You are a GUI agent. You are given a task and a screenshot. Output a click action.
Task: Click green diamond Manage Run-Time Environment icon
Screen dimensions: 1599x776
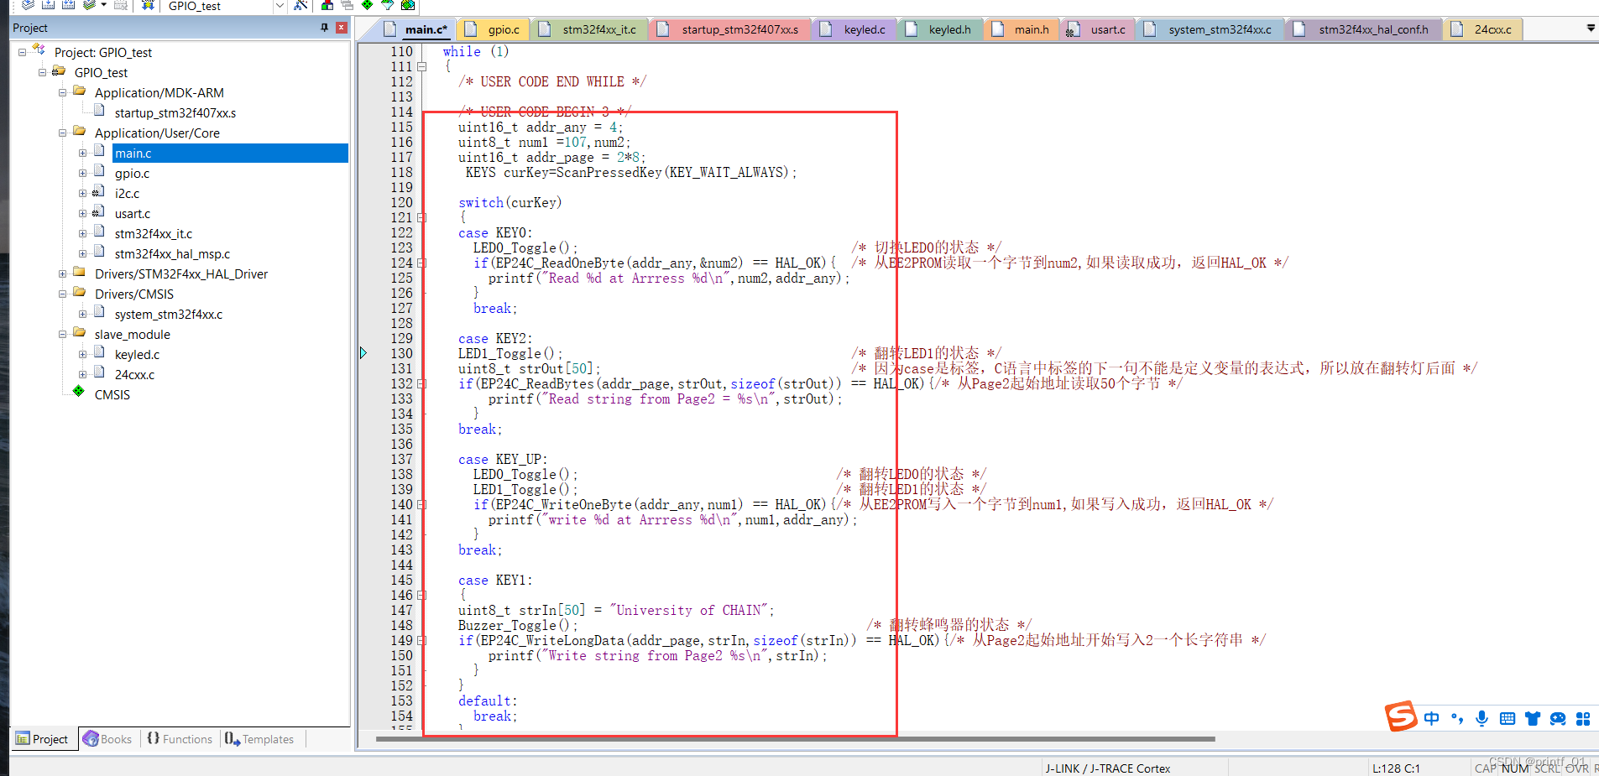pos(367,5)
